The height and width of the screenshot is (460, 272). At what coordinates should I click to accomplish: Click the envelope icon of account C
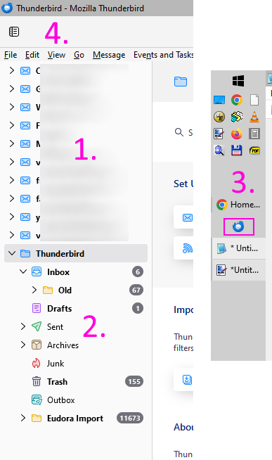(x=25, y=71)
